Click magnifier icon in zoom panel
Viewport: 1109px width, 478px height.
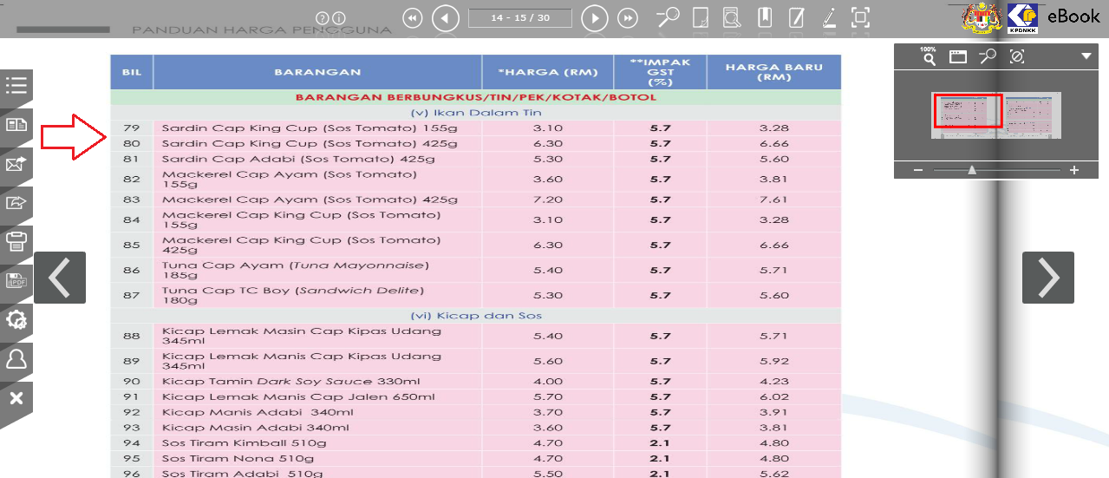988,56
